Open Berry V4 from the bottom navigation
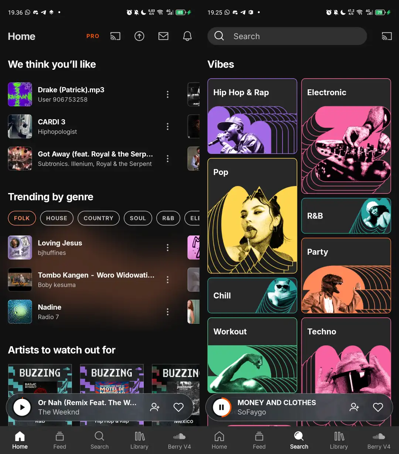Viewport: 399px width, 454px height. coord(379,440)
